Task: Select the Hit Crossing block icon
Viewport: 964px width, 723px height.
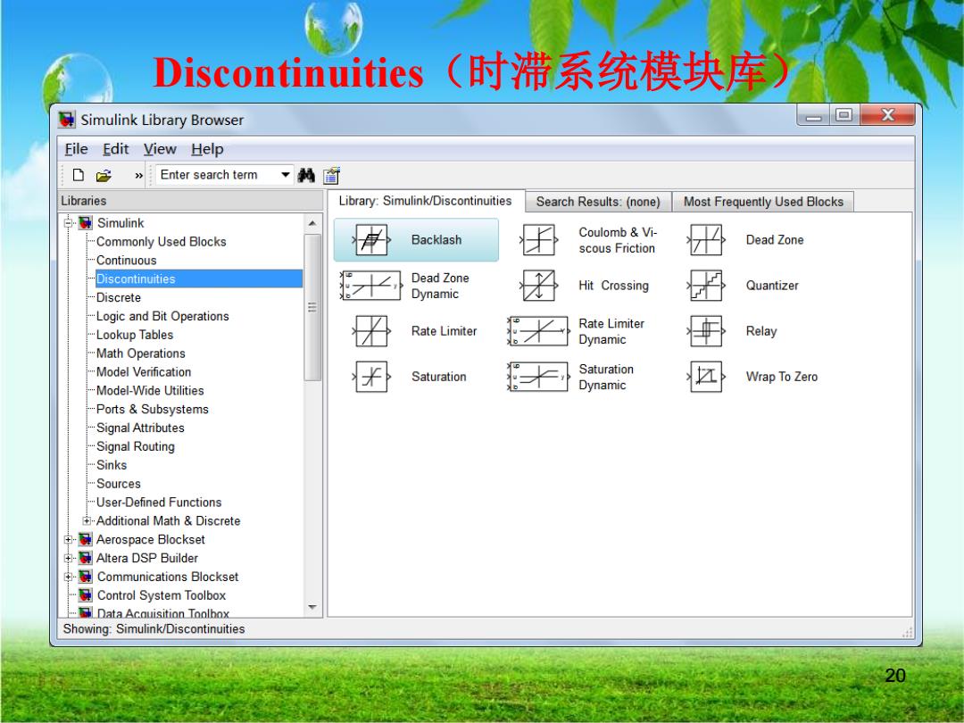Action: pos(539,286)
